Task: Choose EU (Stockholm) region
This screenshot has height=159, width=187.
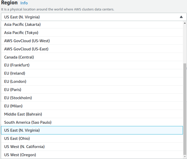Action: point(18,98)
